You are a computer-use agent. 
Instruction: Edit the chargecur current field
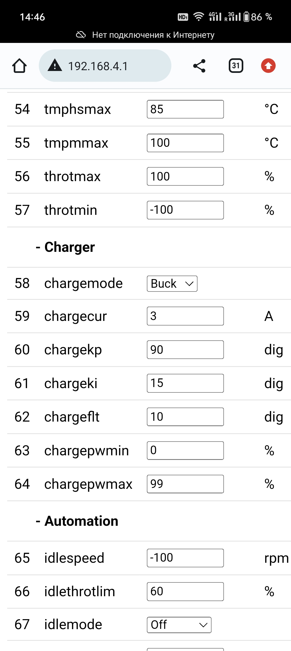coord(185,316)
